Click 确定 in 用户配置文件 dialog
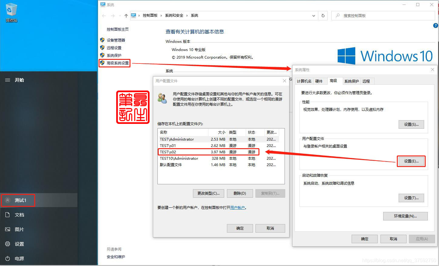 240,228
